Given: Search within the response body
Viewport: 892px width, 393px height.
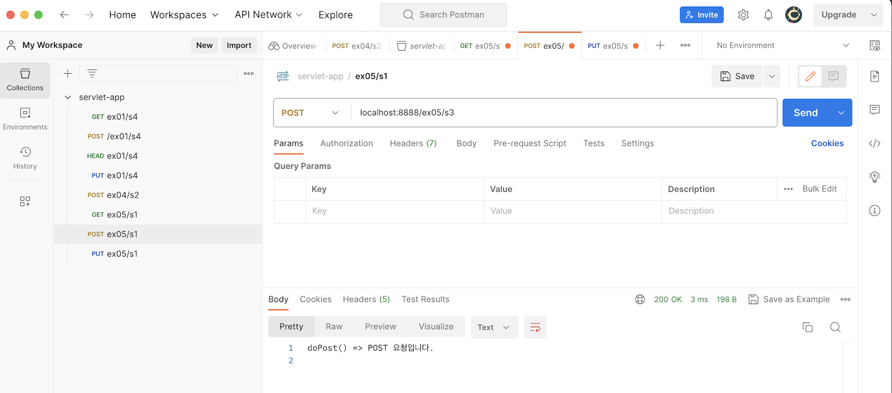Looking at the screenshot, I should (x=836, y=327).
